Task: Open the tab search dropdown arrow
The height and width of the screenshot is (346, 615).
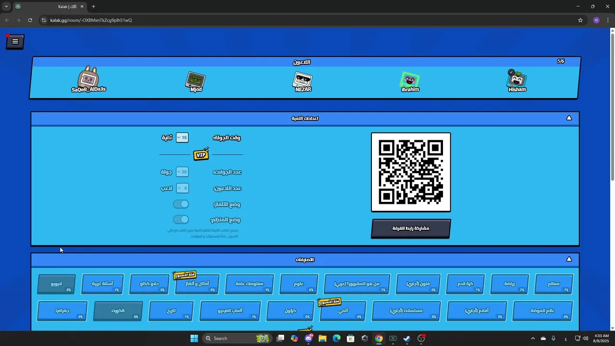Action: [6, 7]
